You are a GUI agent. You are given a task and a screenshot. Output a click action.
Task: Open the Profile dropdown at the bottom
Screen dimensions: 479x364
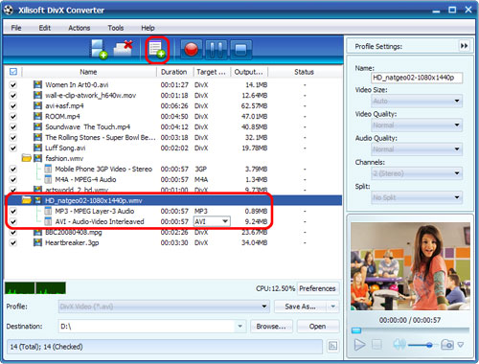164,307
